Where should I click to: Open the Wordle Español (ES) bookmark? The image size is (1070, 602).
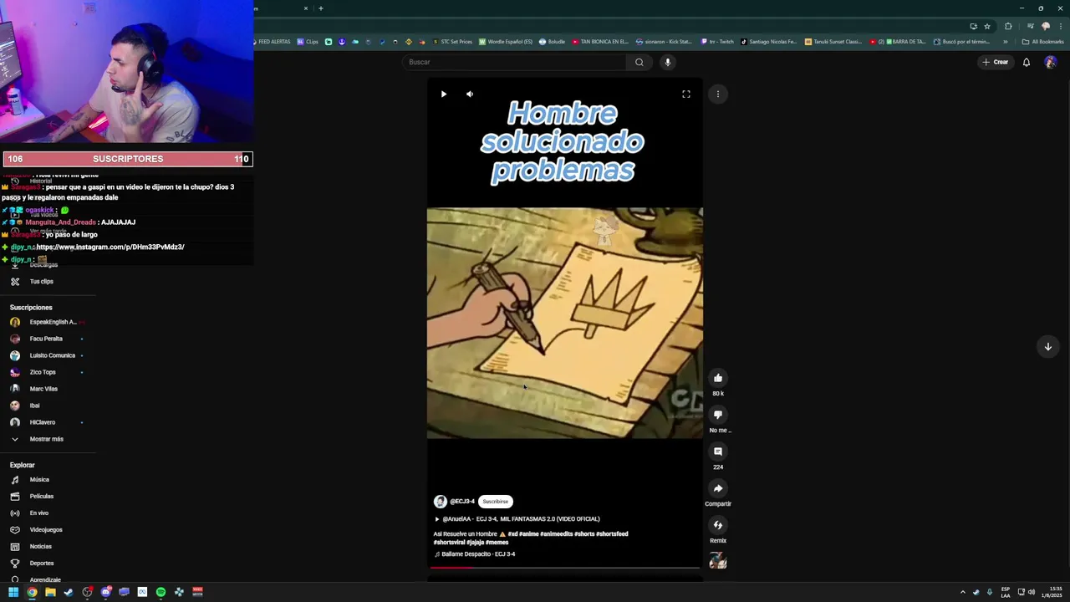[506, 42]
